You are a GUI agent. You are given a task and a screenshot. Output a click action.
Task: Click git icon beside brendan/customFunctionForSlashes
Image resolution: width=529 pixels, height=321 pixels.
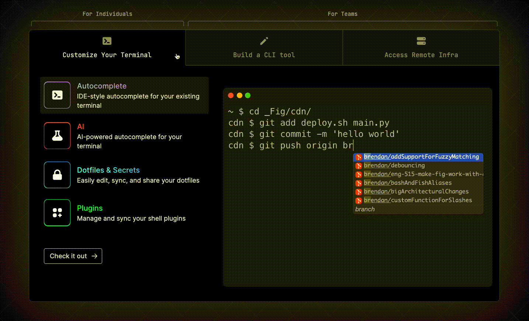pos(359,200)
